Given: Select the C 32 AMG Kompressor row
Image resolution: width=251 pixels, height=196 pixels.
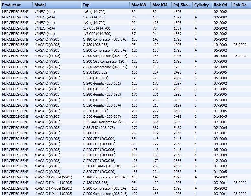Looking at the screenshot, I should [x=125, y=122].
